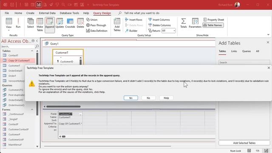This screenshot has height=153, width=272.
Task: Choose the Update query type
Action: 59,23
